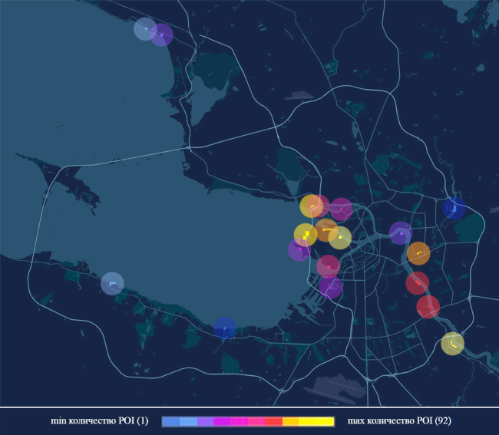The image size is (499, 435).
Task: Pick the blue swatch at the legend's left end
Action: [x=171, y=421]
